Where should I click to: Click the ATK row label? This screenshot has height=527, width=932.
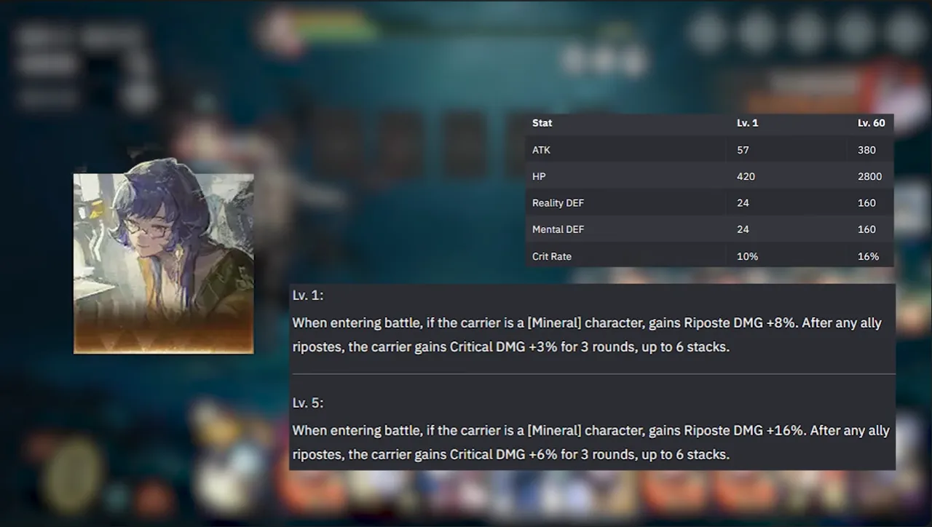tap(541, 150)
